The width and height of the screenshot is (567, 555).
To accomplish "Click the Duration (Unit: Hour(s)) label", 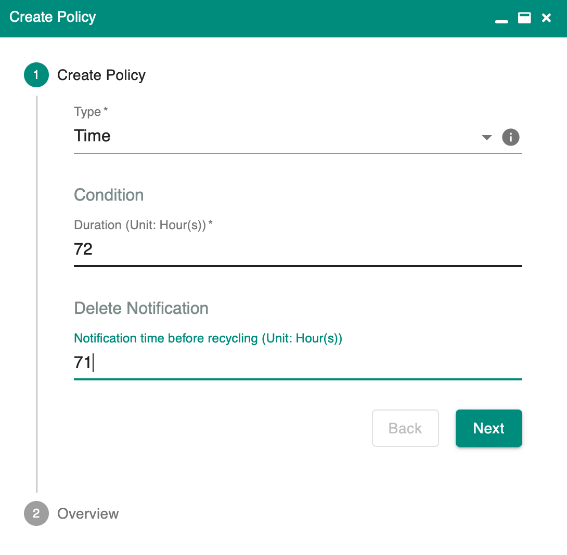I will click(143, 224).
